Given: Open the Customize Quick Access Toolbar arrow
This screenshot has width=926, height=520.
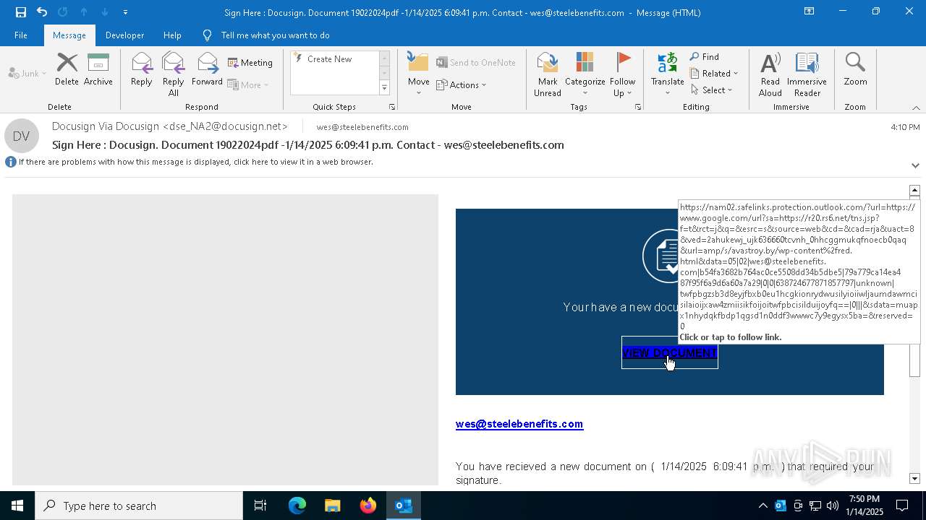Looking at the screenshot, I should (125, 12).
